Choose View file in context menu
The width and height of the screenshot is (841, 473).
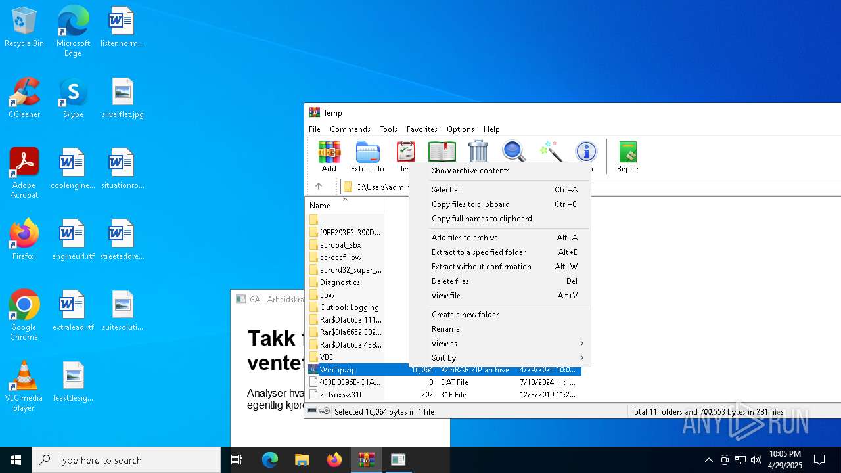499,295
